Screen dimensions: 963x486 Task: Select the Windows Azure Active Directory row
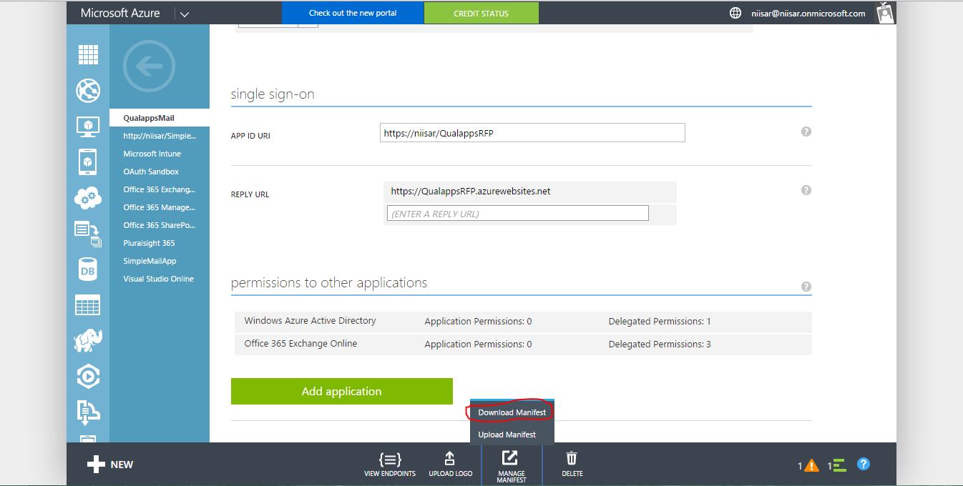(522, 321)
